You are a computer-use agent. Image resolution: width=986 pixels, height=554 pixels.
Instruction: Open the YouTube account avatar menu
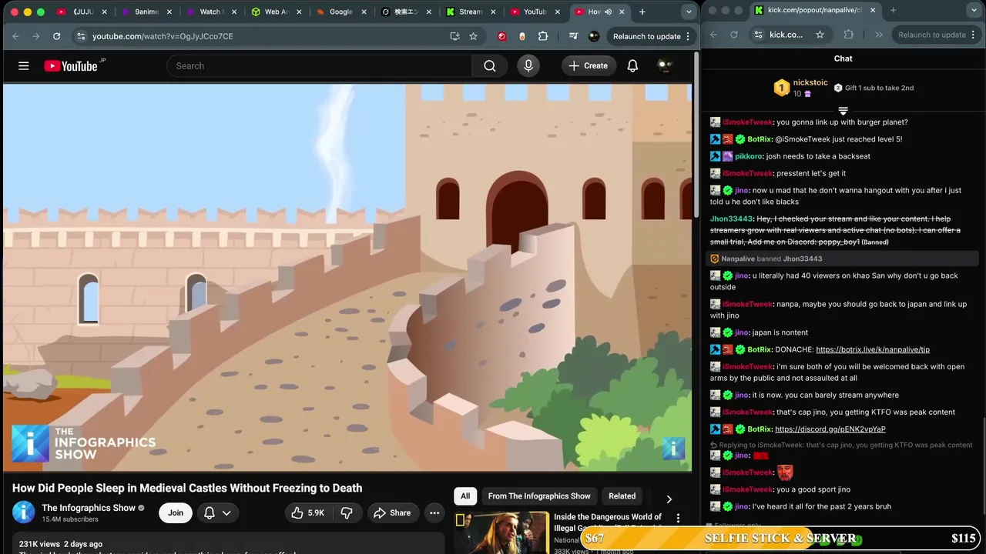click(x=665, y=66)
